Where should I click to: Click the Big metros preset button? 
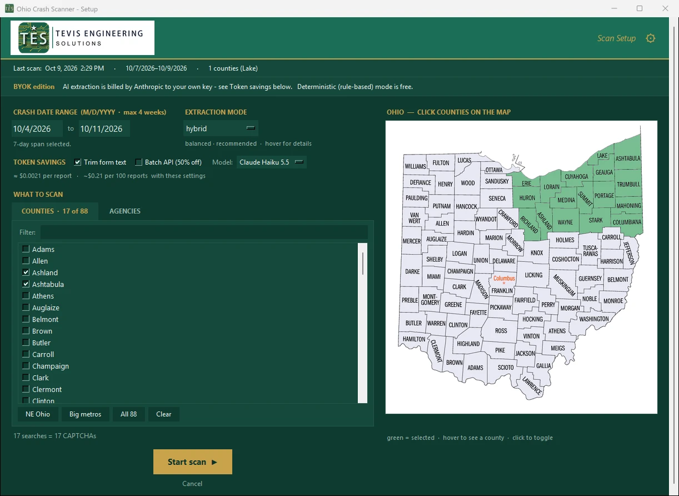click(x=85, y=414)
